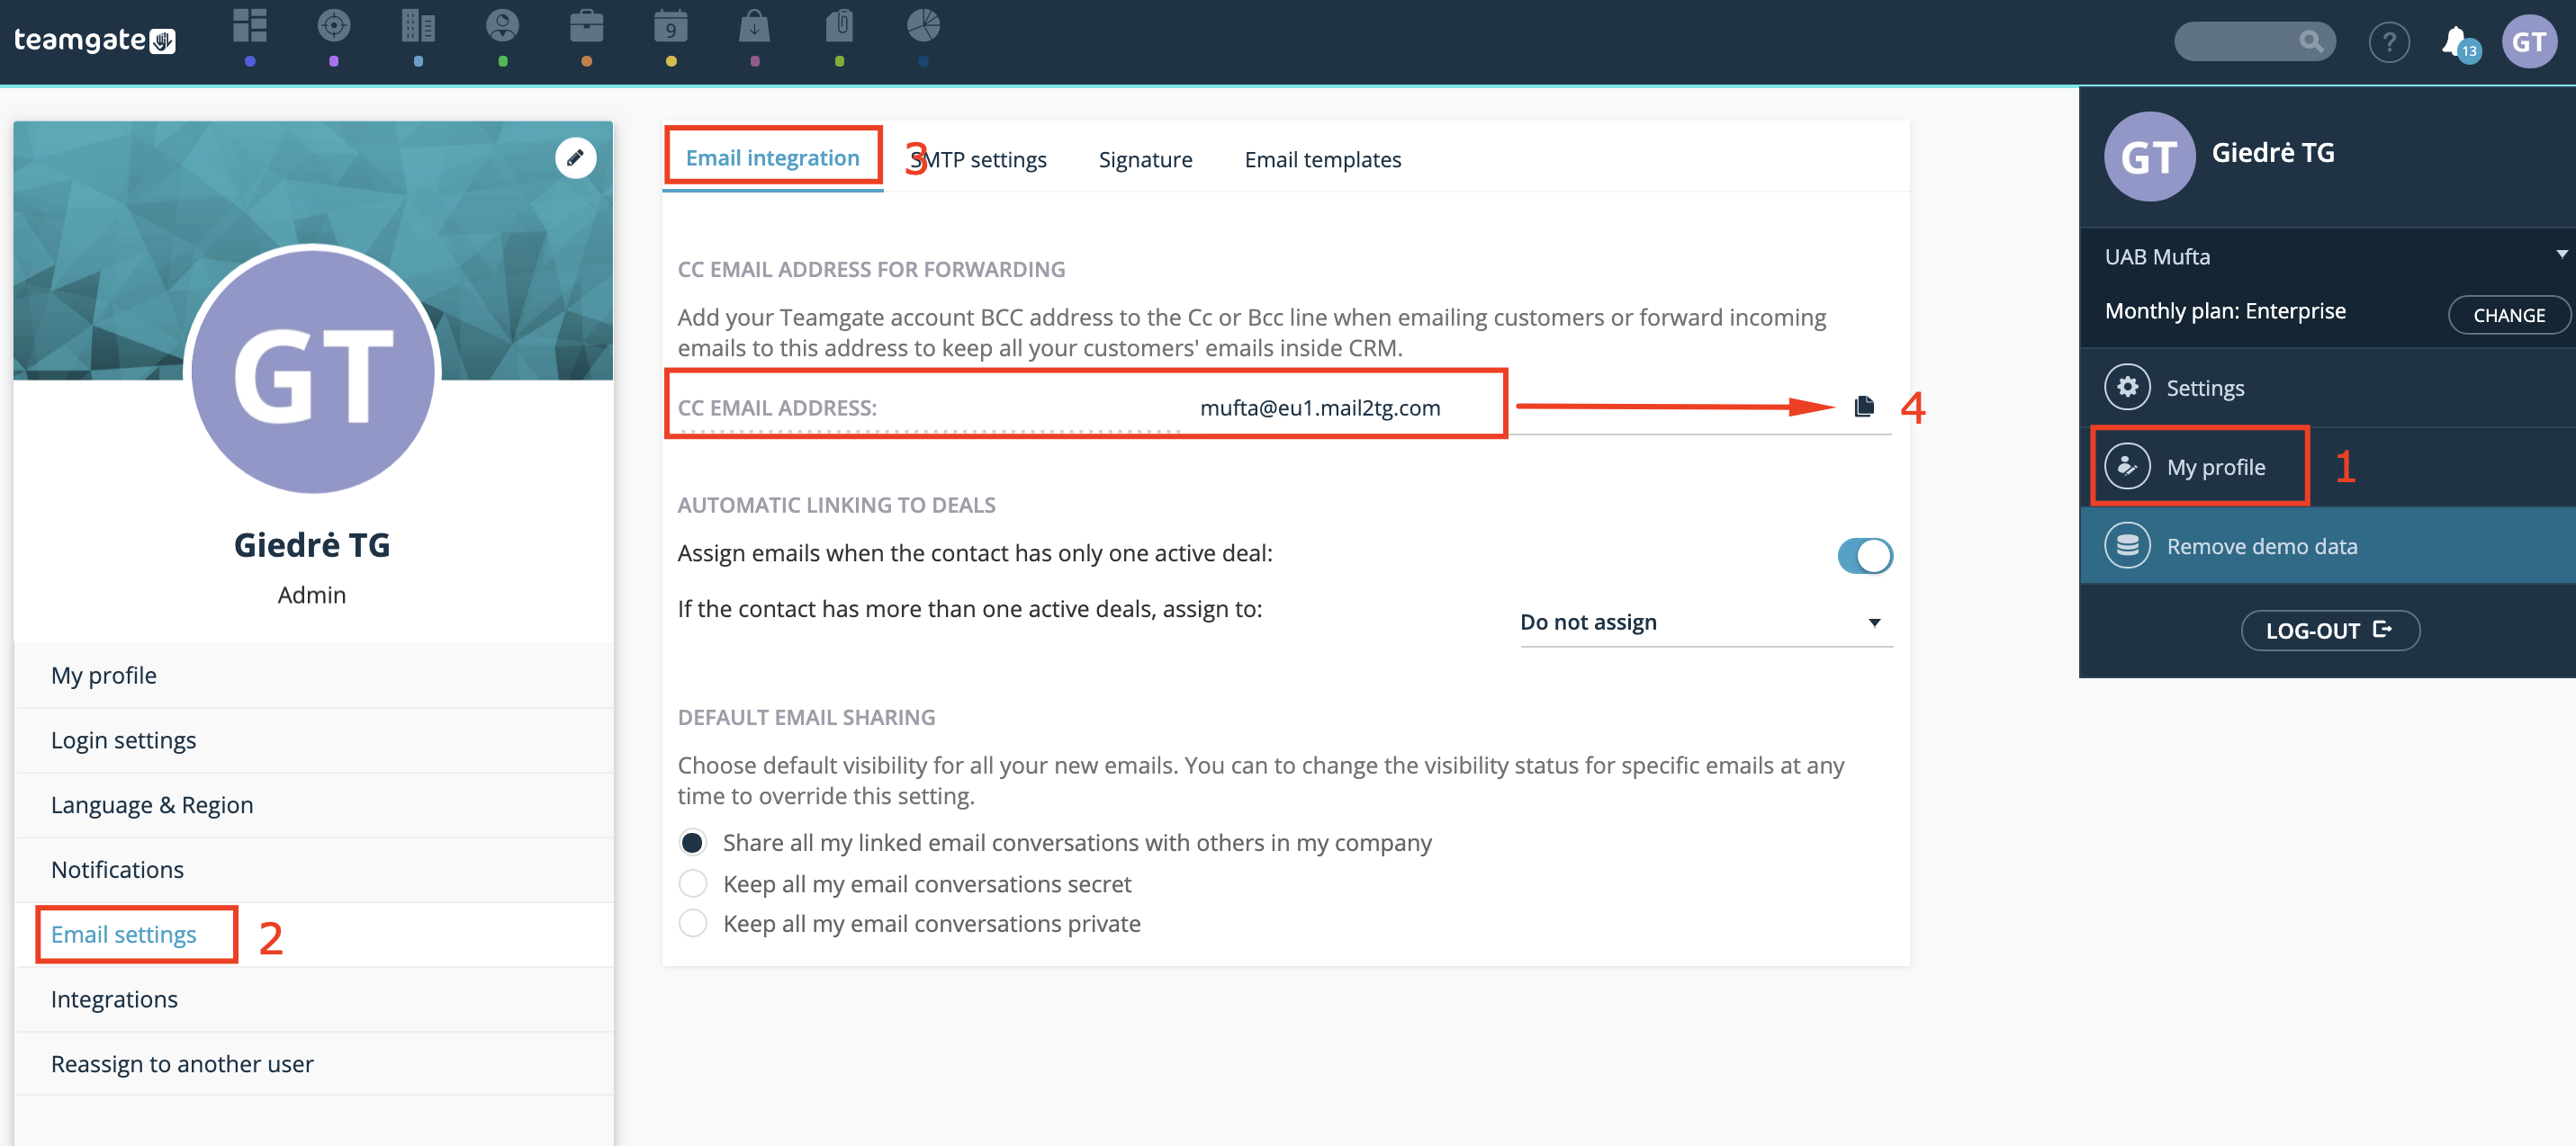Image resolution: width=2576 pixels, height=1146 pixels.
Task: Click the My profile icon in user menu
Action: [x=2127, y=467]
